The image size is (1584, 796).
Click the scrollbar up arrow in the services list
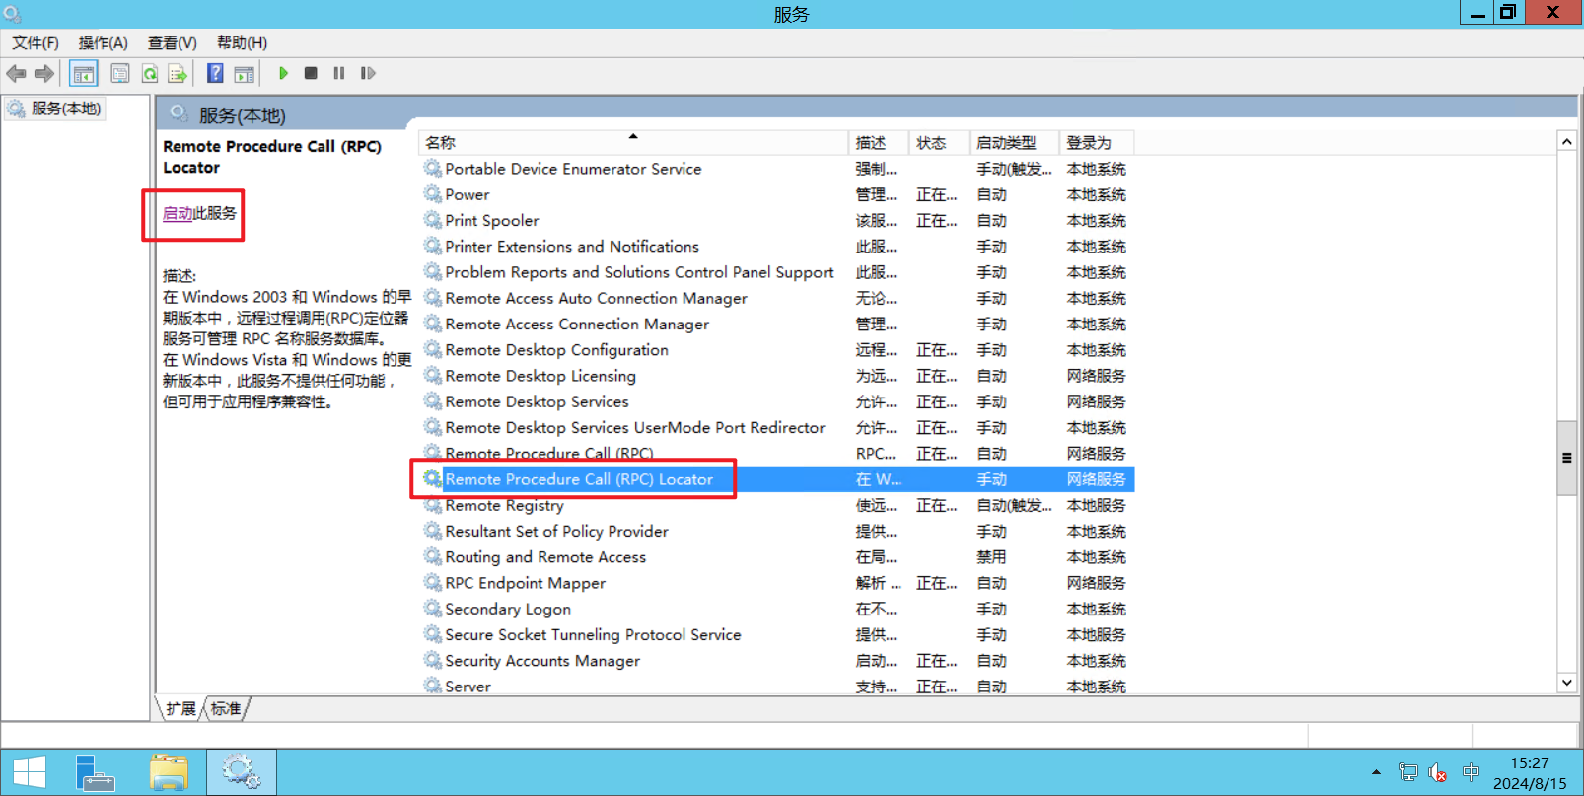coord(1566,142)
